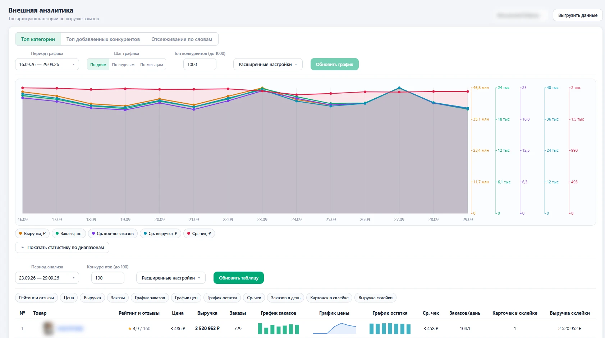Click the stock bar chart in row 1
Image resolution: width=605 pixels, height=338 pixels.
pyautogui.click(x=390, y=328)
